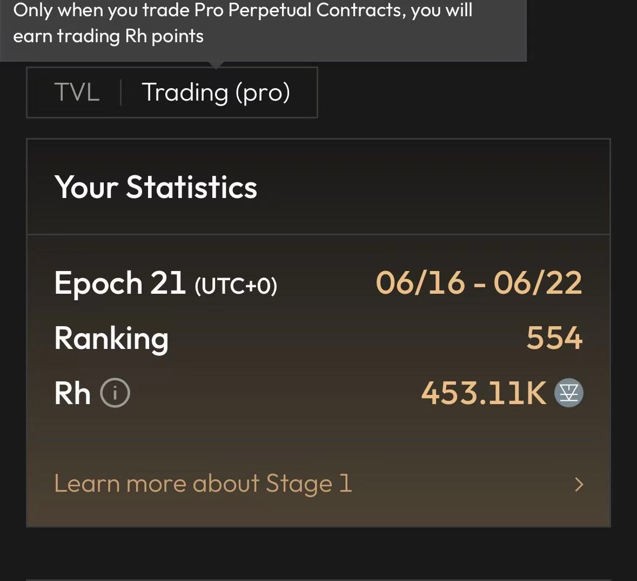Click the Rh label text
Viewport: 637px width, 581px height.
72,393
